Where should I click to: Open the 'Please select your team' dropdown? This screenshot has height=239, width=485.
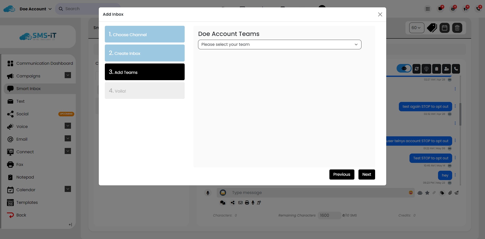[x=280, y=45]
